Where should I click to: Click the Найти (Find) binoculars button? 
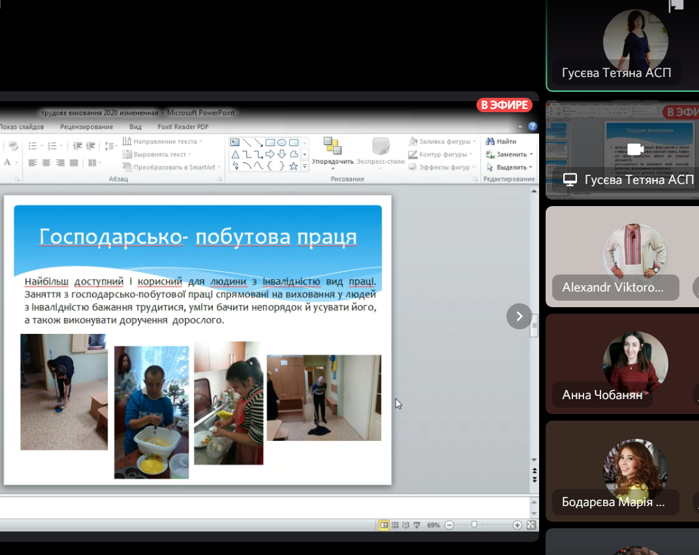point(501,142)
